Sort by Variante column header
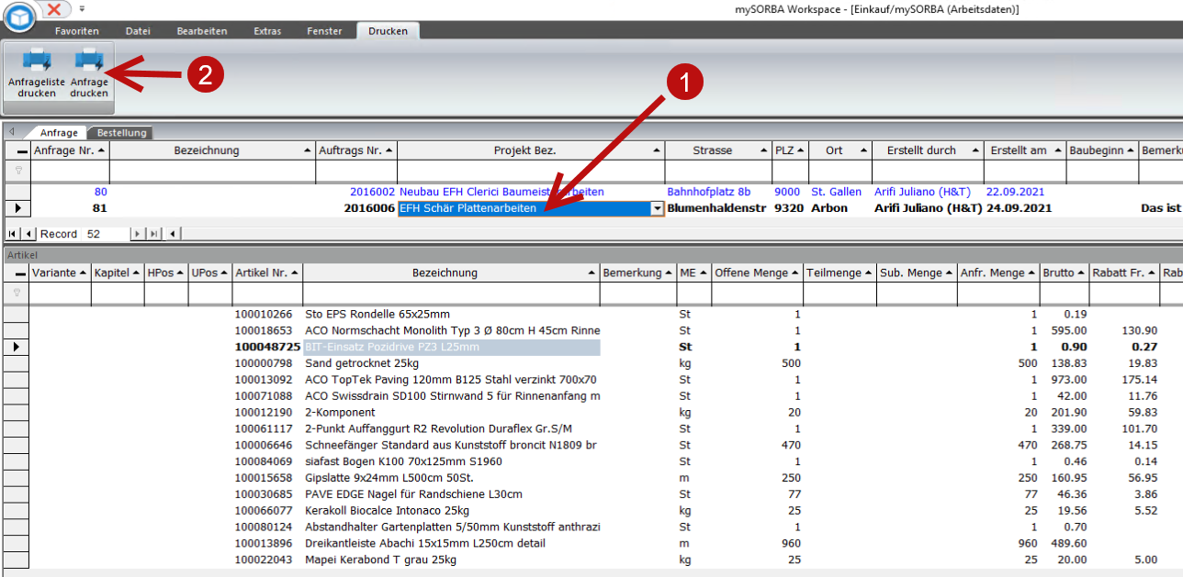 [60, 272]
